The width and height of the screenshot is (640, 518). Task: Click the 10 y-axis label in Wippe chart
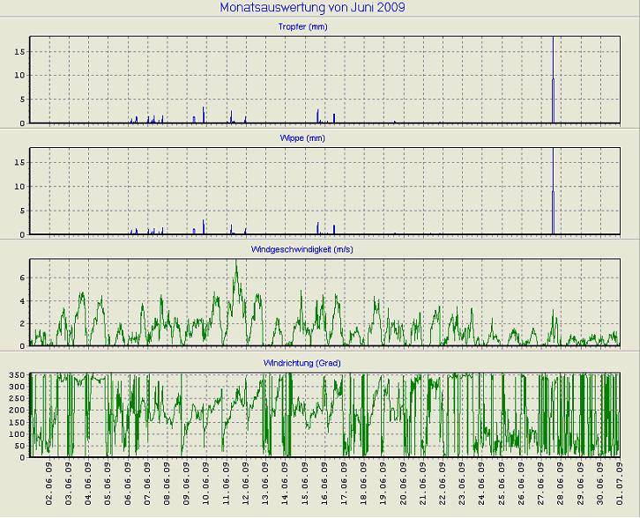point(19,187)
